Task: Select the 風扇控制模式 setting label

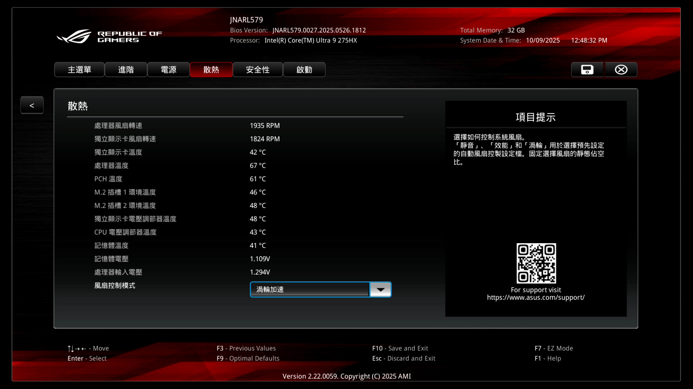Action: [x=115, y=286]
